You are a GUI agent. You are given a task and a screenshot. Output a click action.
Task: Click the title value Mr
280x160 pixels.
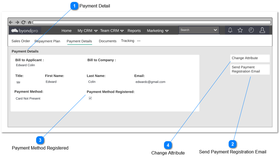coord(19,82)
